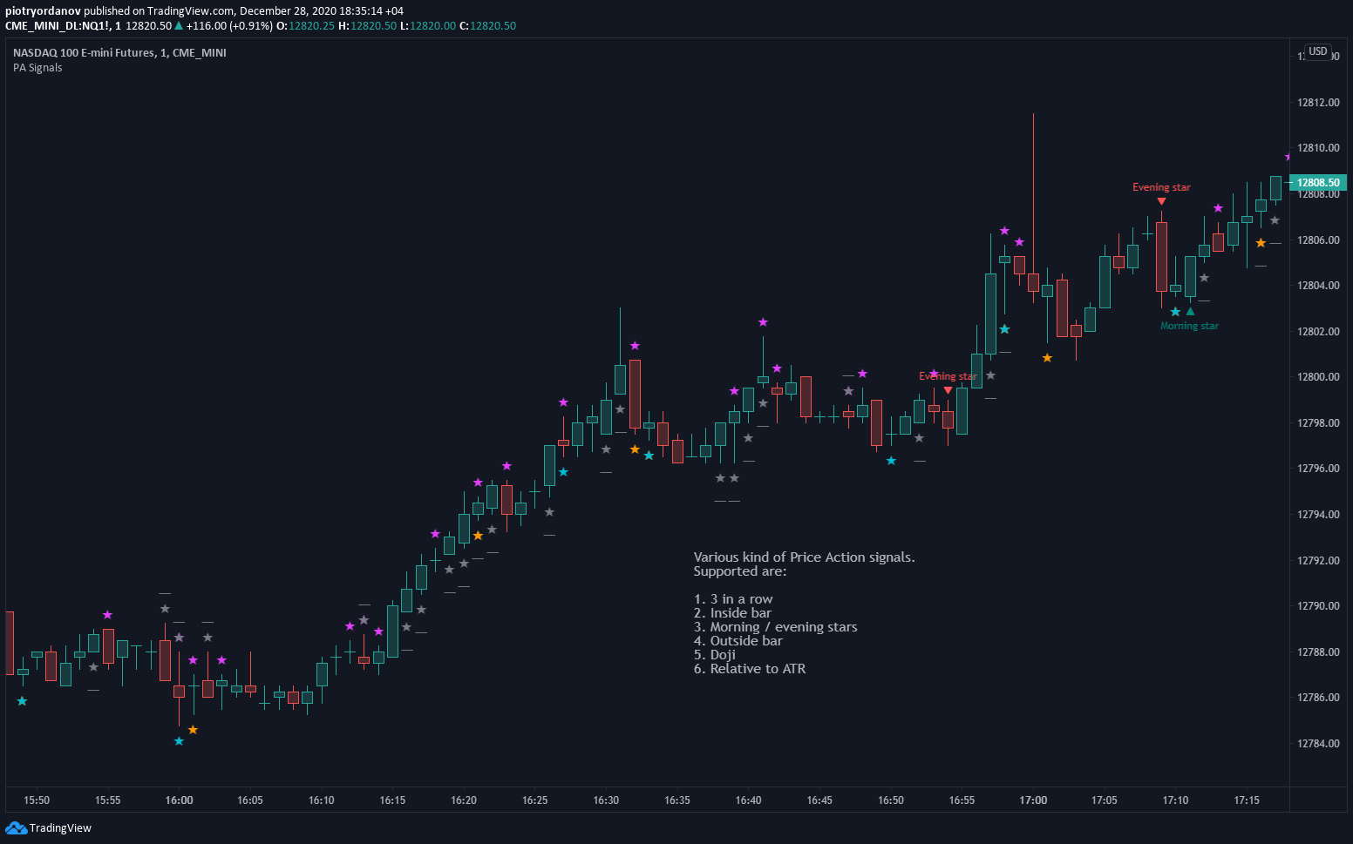Click the cyan star left of Morning star triangle
1353x844 pixels.
(x=1175, y=312)
